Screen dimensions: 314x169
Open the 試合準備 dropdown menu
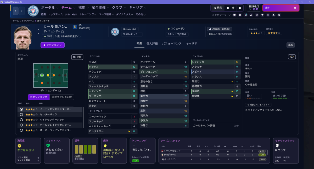tap(100, 8)
